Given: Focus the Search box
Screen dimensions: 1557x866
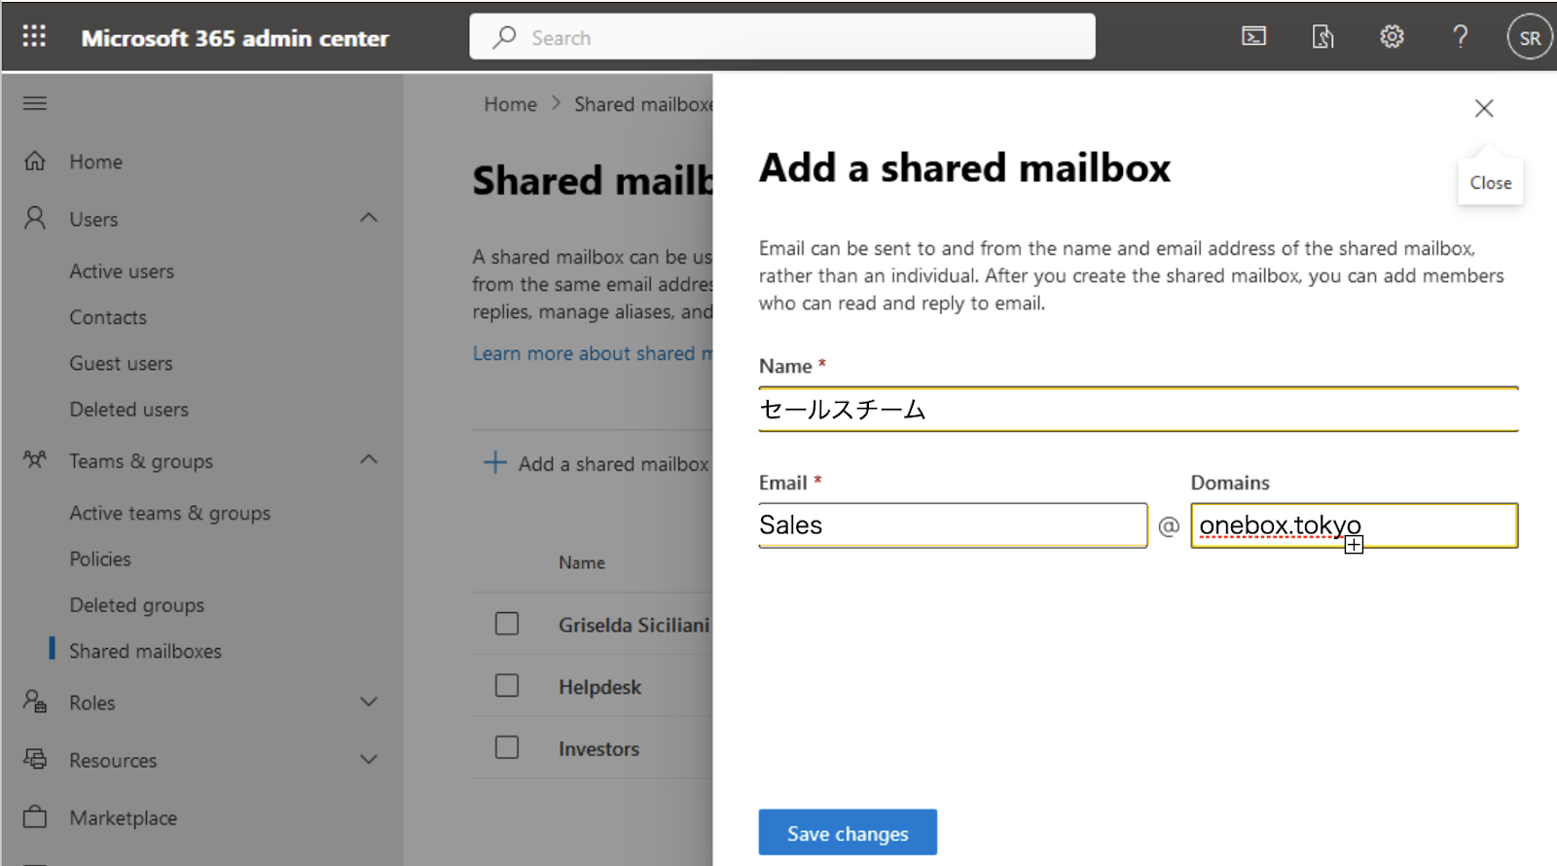Looking at the screenshot, I should click(x=782, y=37).
